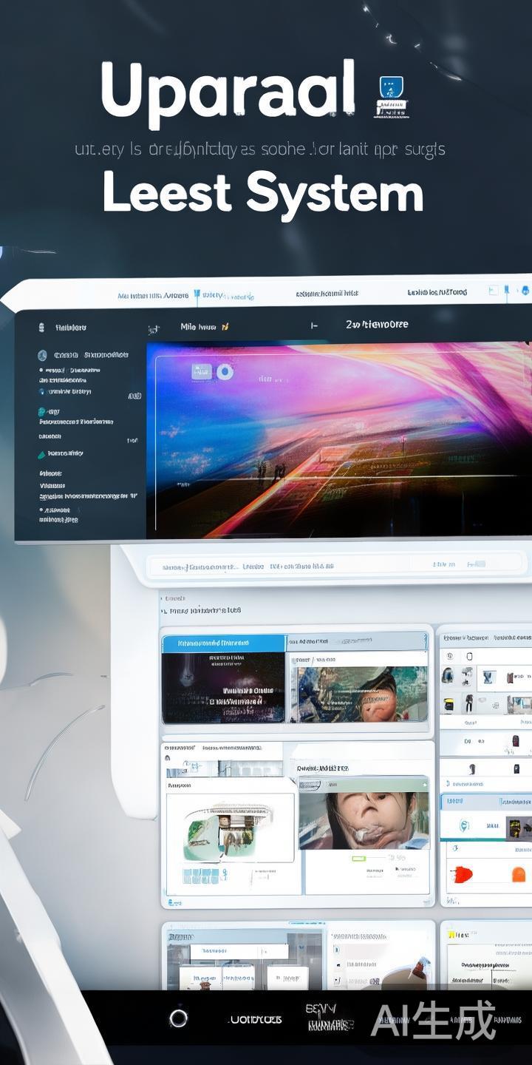
Task: Toggle the small square box in top bar right
Action: [493, 291]
